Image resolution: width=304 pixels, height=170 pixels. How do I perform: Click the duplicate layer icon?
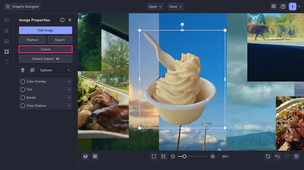pos(32,70)
